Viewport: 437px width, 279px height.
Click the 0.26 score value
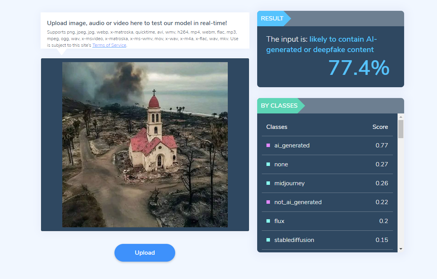[x=382, y=183]
